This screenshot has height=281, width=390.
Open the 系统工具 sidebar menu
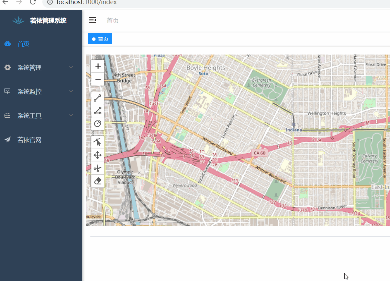pyautogui.click(x=41, y=116)
